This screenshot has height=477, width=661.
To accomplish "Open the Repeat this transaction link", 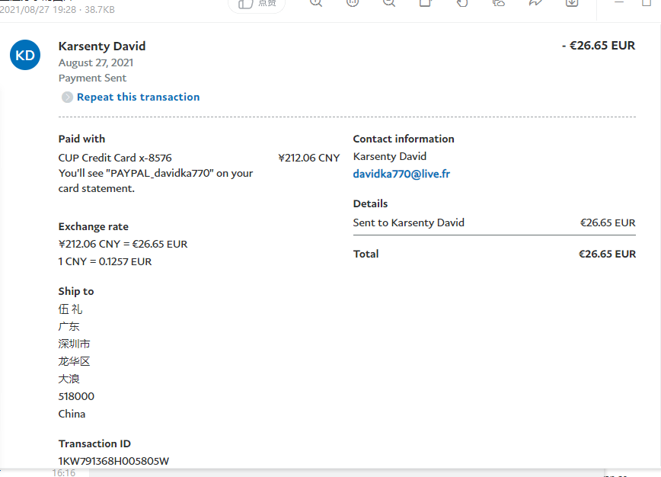I will tap(138, 97).
